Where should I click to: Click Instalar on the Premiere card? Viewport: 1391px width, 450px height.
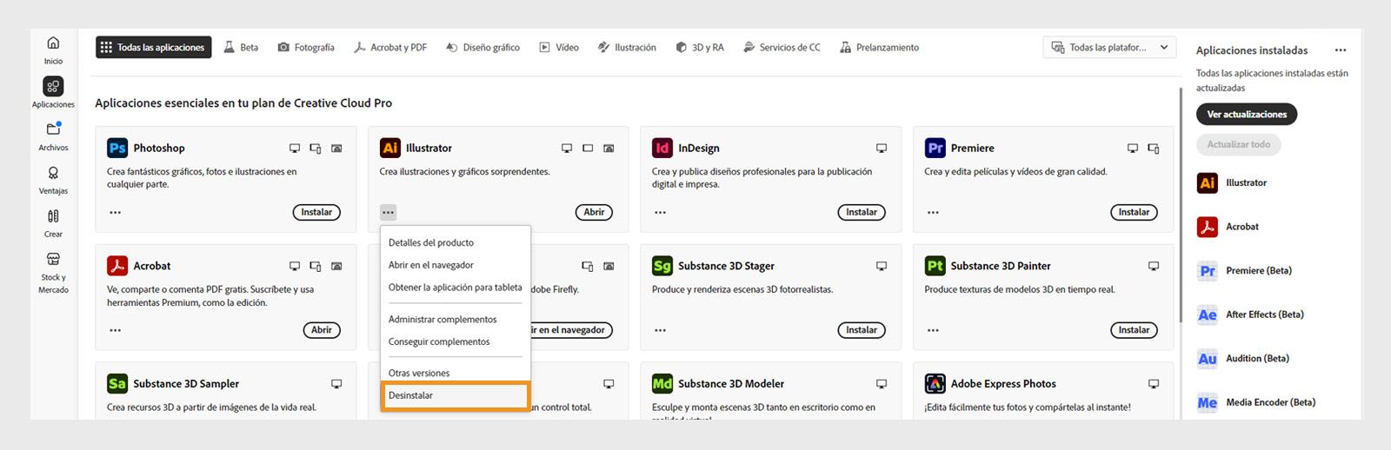(1134, 212)
